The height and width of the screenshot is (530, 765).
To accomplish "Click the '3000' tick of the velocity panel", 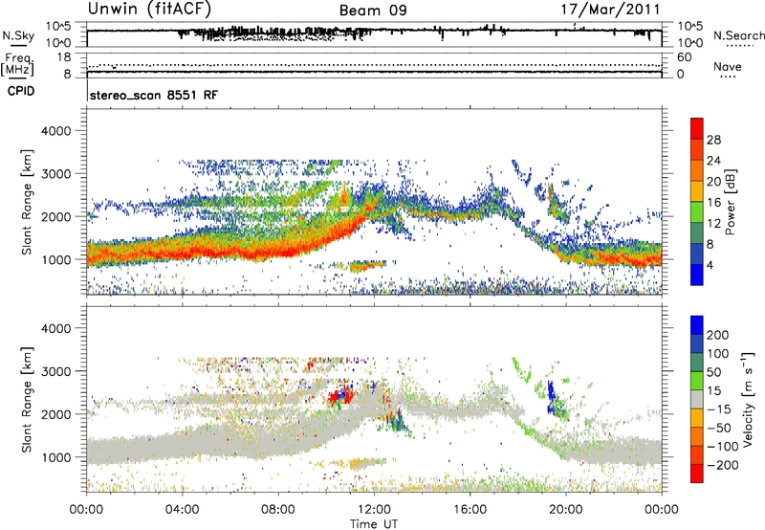I will pyautogui.click(x=56, y=371).
